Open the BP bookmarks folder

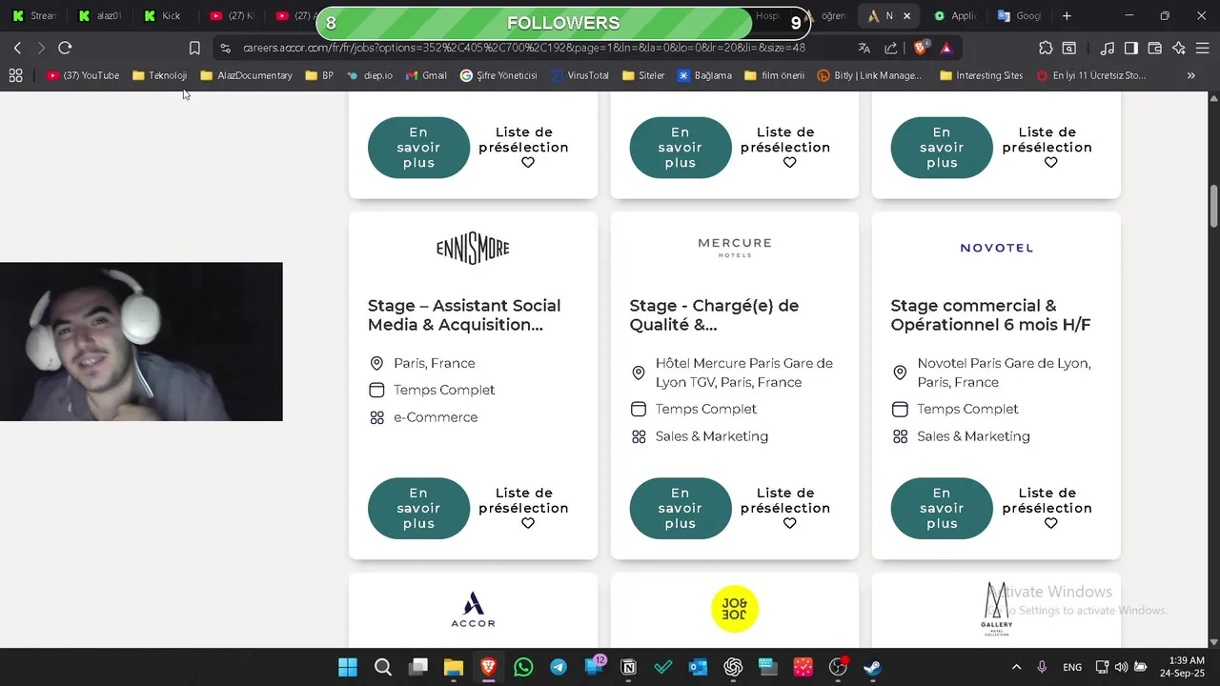click(320, 75)
